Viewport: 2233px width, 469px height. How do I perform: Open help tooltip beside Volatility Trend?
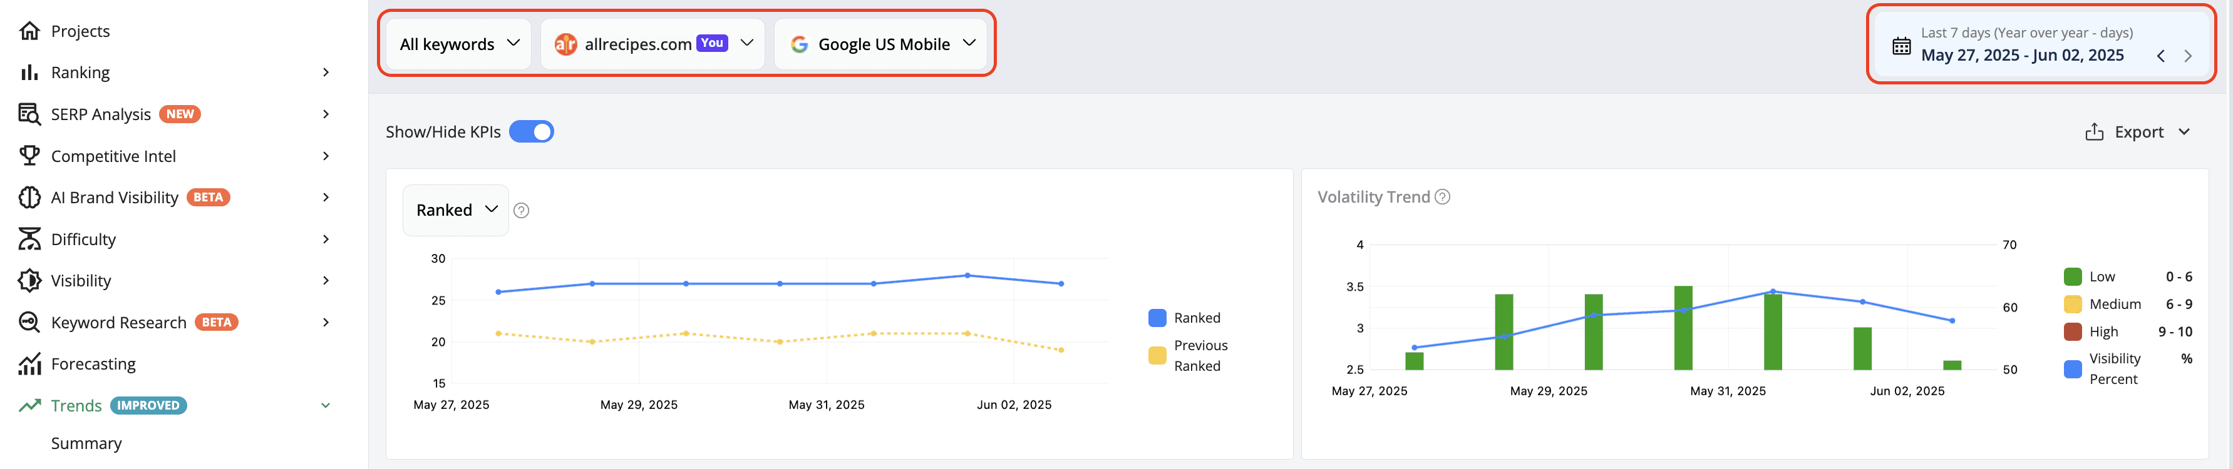pos(1443,197)
